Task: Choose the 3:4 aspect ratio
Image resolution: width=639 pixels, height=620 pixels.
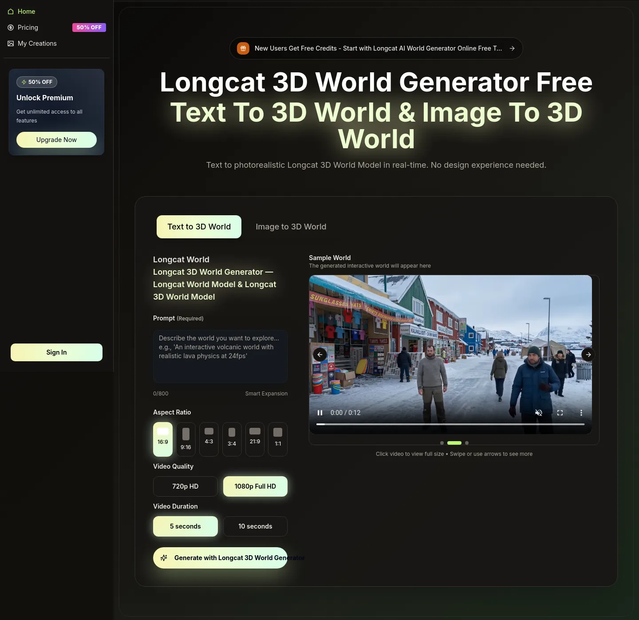Action: 232,439
